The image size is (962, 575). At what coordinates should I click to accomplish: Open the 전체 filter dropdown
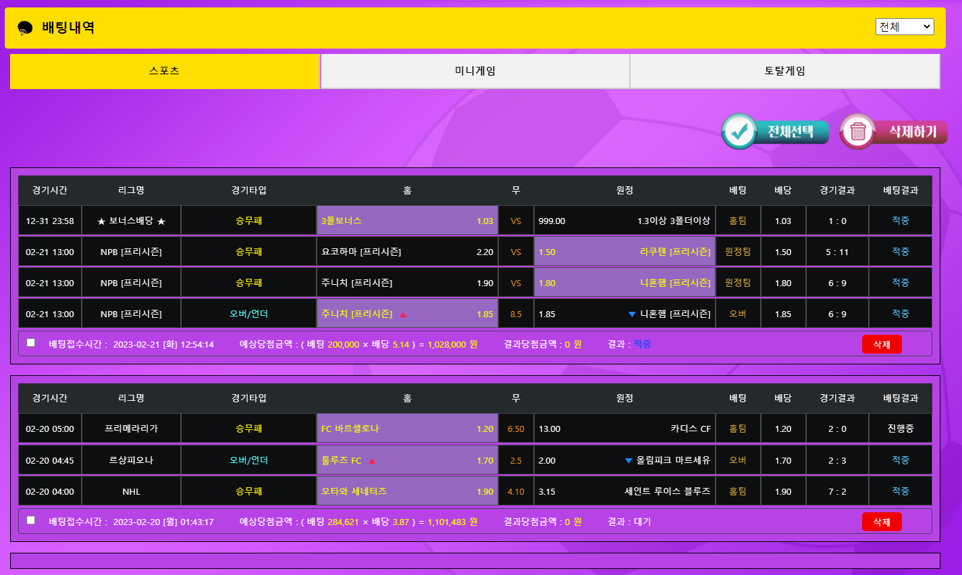(904, 27)
